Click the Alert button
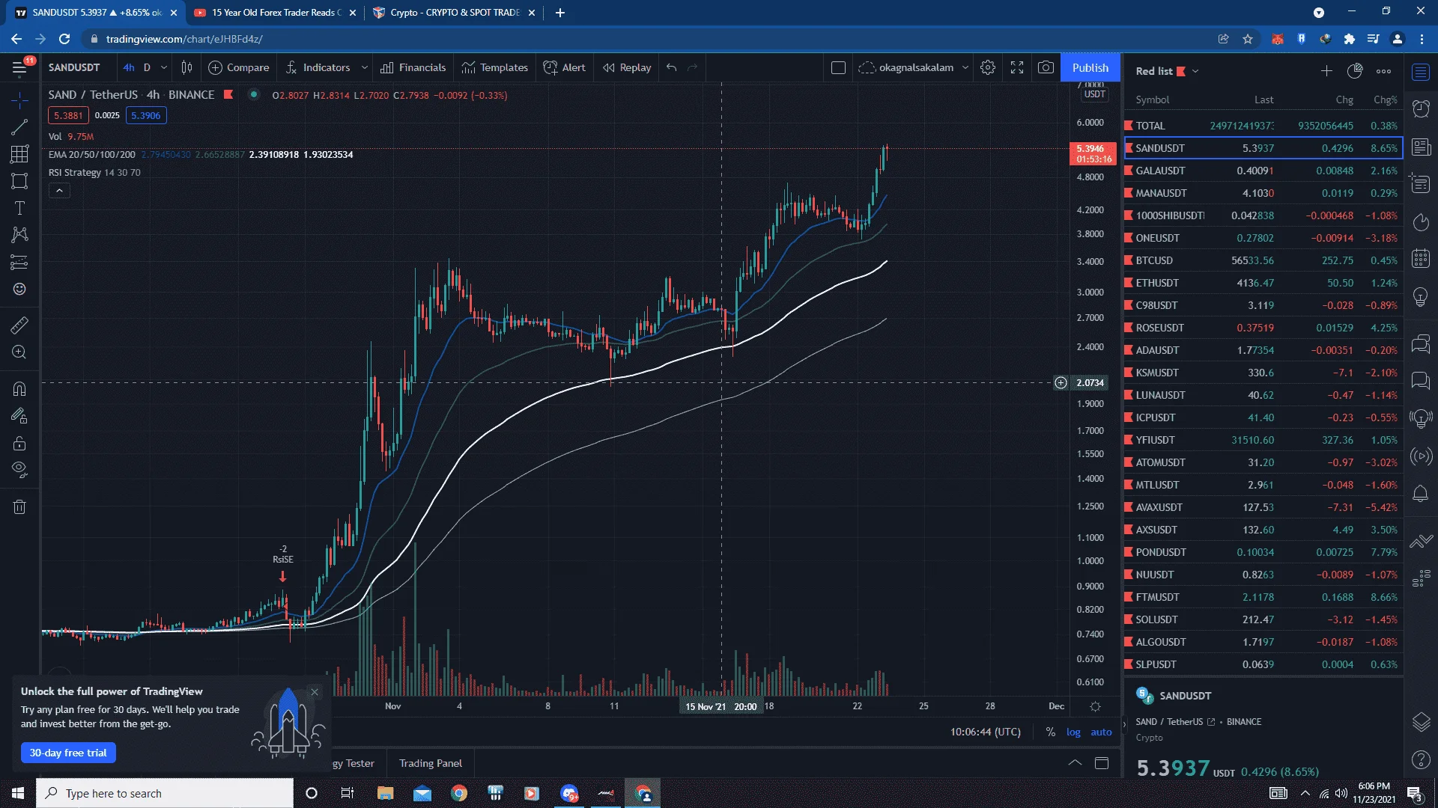Image resolution: width=1438 pixels, height=808 pixels. coord(565,67)
